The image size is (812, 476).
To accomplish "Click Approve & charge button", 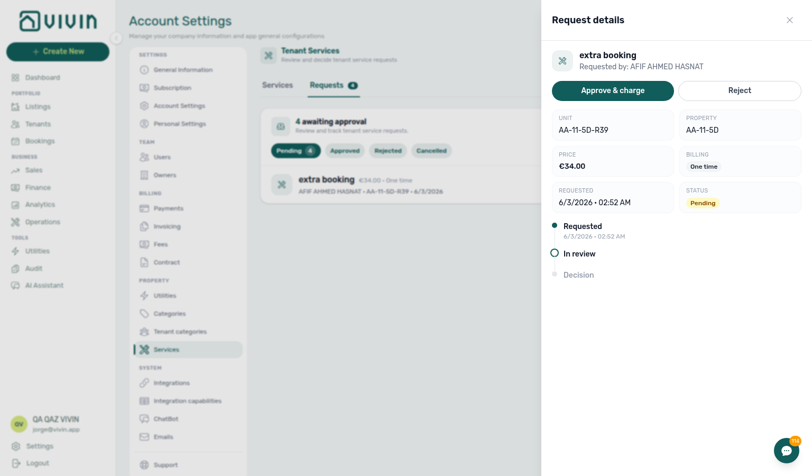I will click(x=613, y=90).
